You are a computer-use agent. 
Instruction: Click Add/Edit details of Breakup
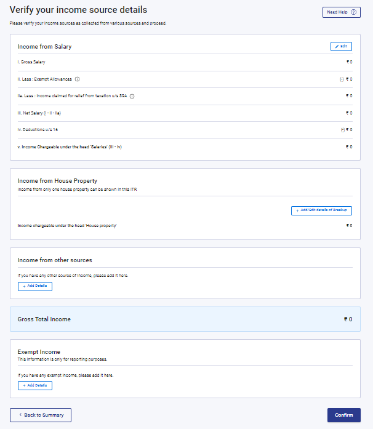pyautogui.click(x=321, y=210)
